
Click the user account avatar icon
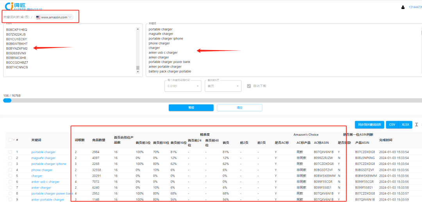(x=403, y=7)
